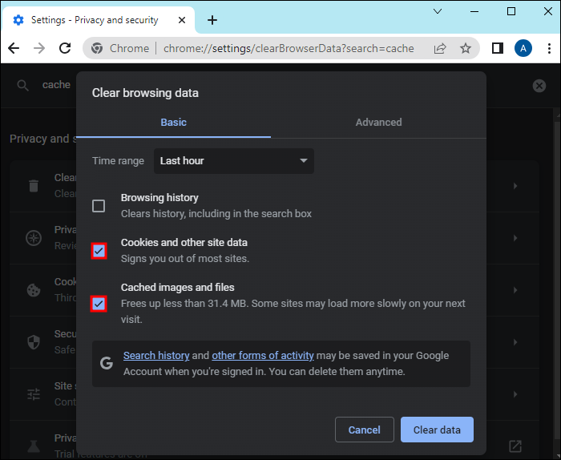561x460 pixels.
Task: Click the browser back arrow
Action: (14, 48)
